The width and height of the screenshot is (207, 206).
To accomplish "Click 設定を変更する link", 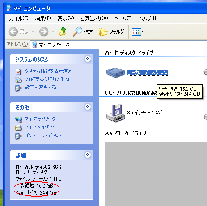I will click(40, 87).
